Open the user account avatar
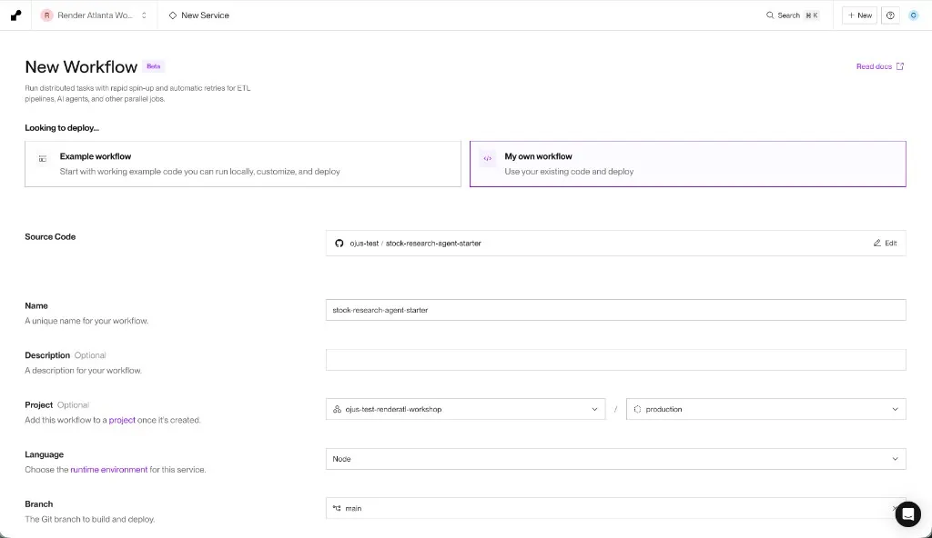 [x=914, y=15]
